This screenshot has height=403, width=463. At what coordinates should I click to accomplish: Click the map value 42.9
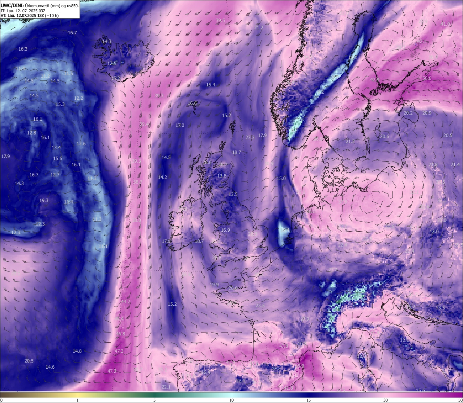[375, 80]
